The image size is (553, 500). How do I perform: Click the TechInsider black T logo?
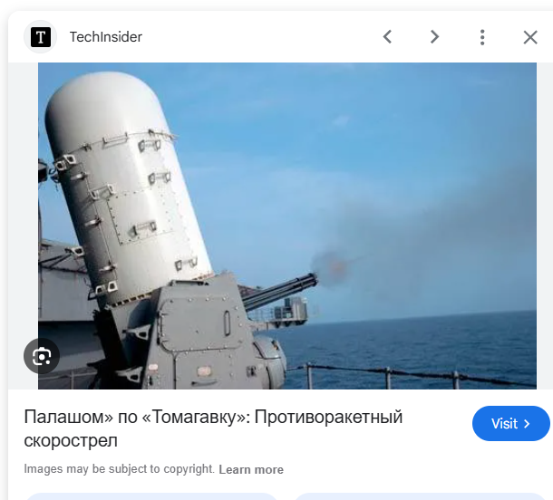point(41,37)
